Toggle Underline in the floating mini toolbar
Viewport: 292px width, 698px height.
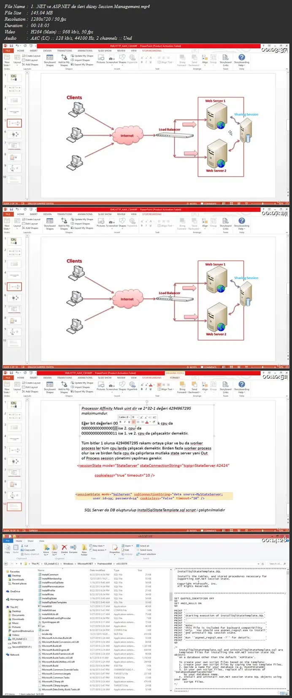click(129, 422)
